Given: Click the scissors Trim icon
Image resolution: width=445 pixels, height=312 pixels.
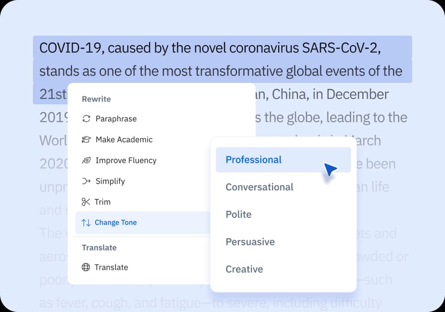Looking at the screenshot, I should (x=86, y=202).
